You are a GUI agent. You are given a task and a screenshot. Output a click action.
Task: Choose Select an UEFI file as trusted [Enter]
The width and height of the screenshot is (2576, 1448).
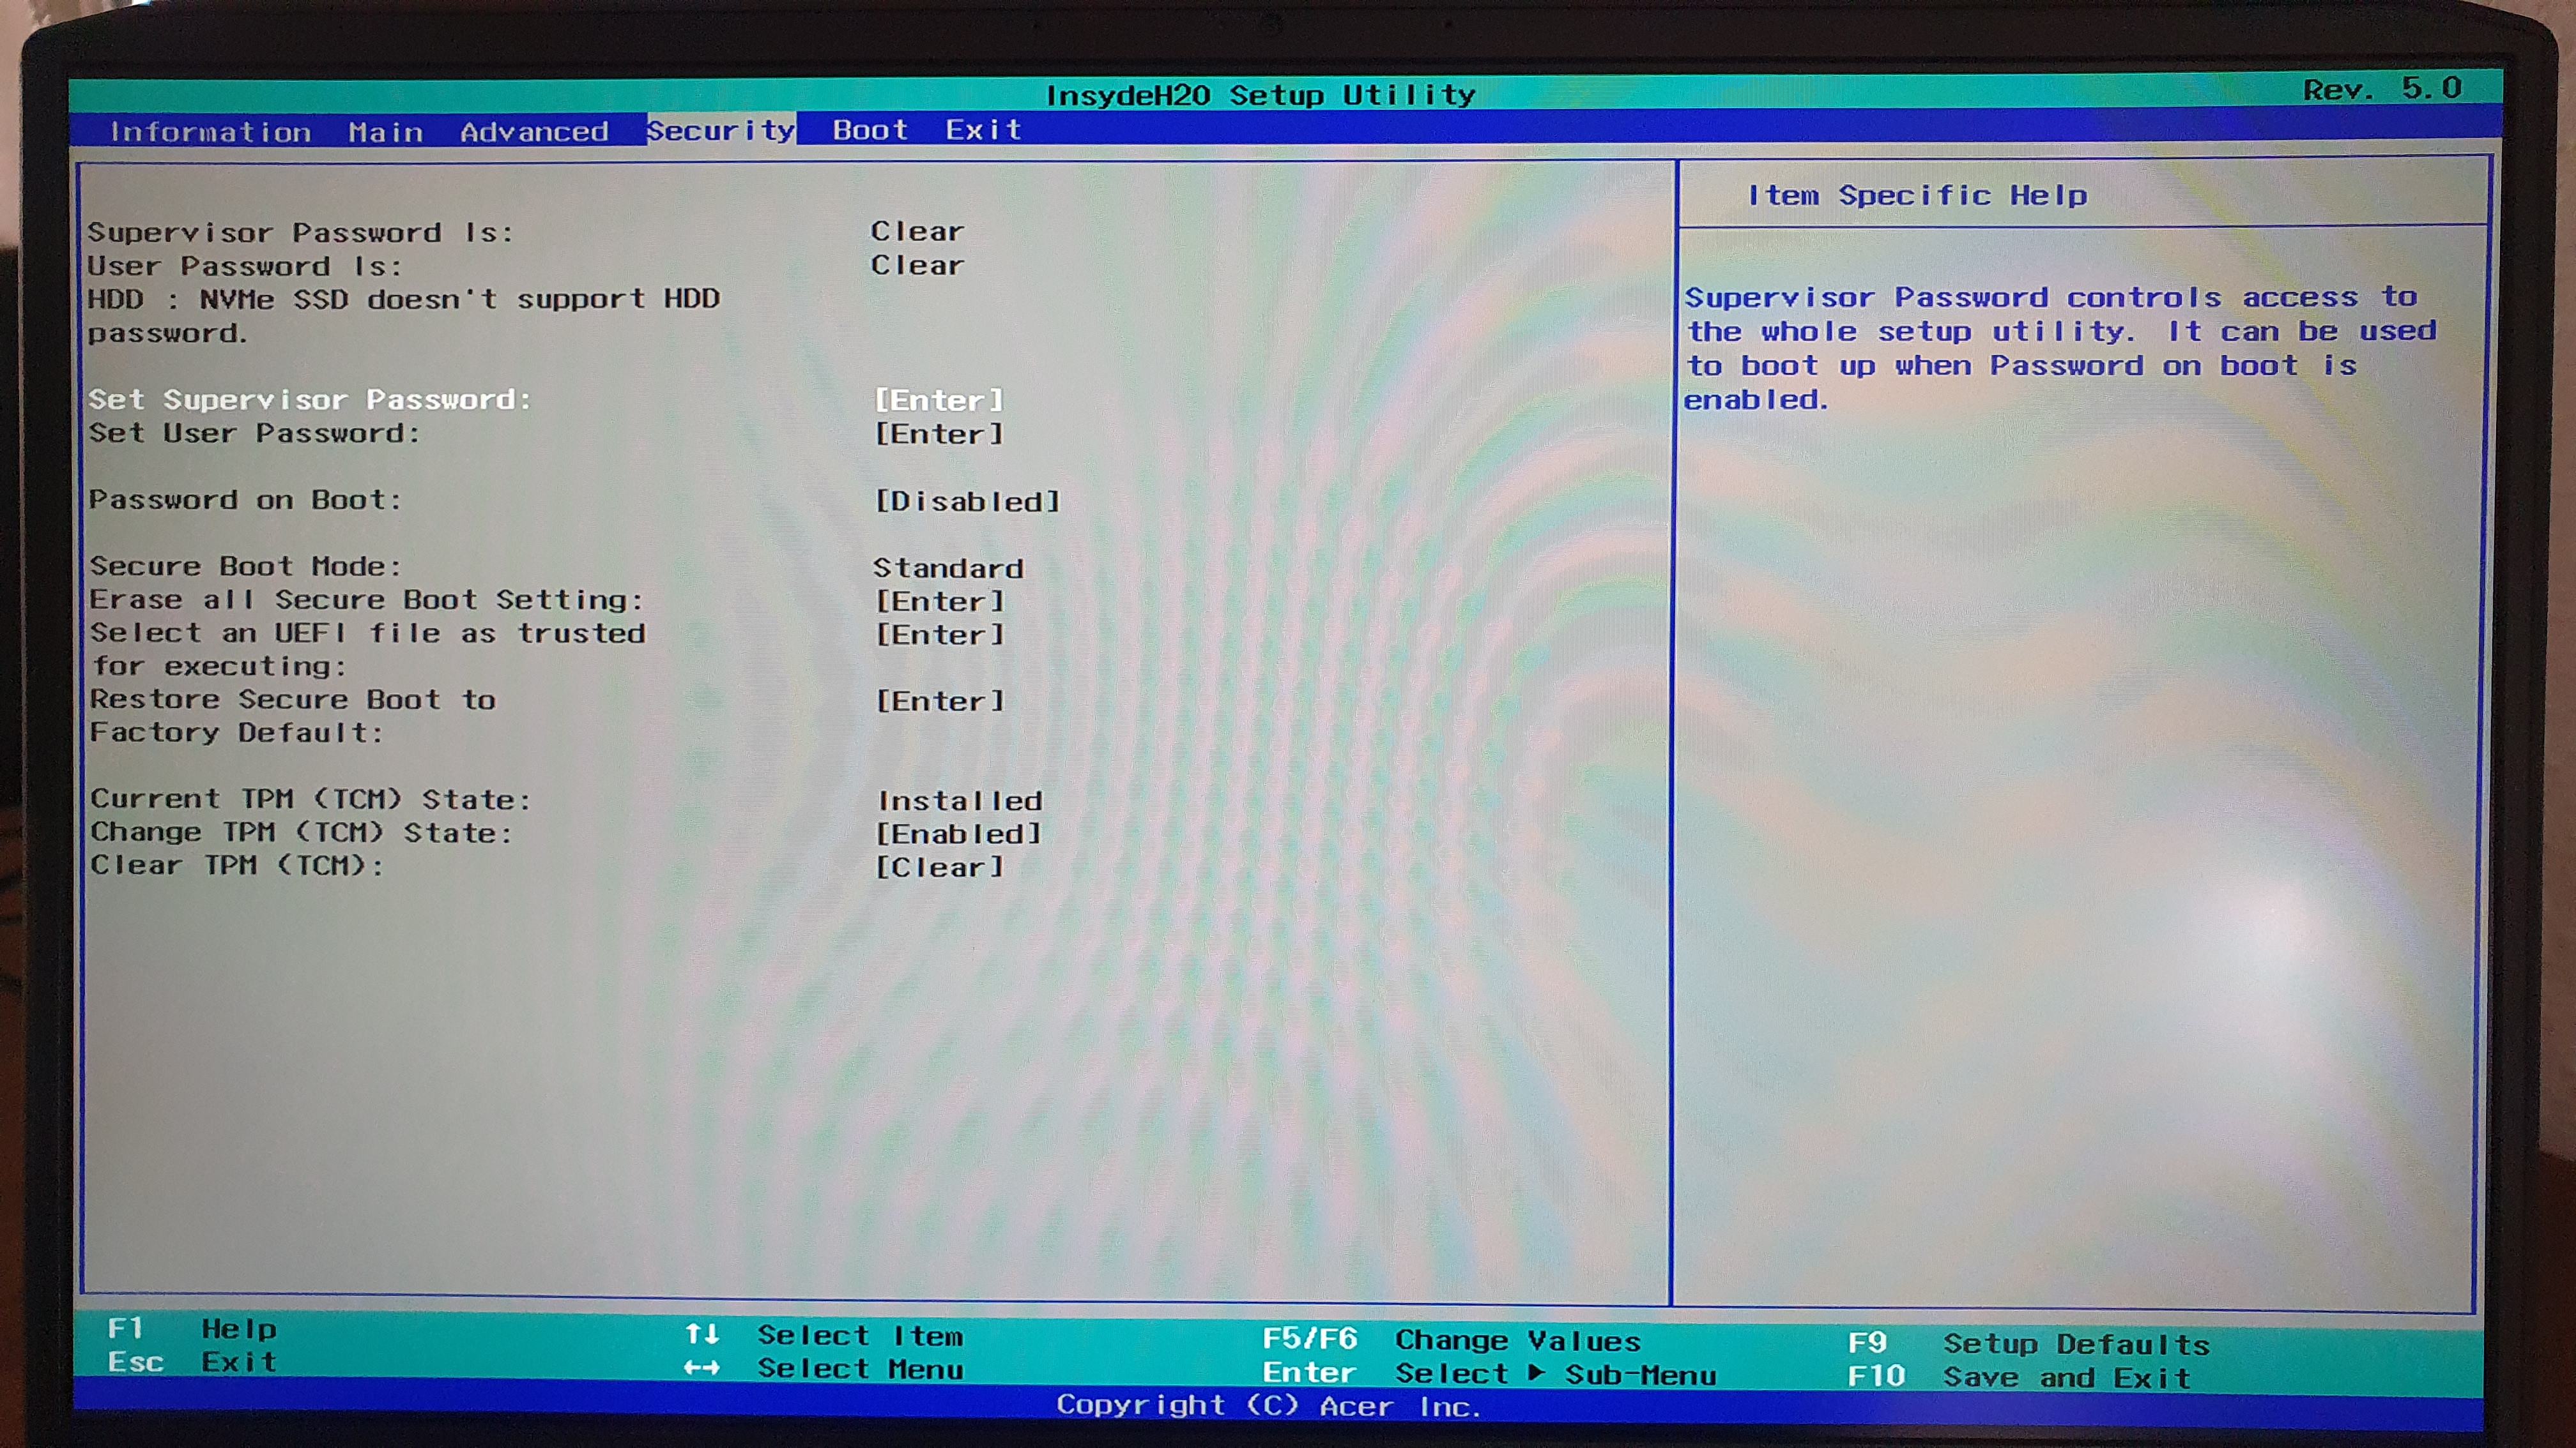click(x=939, y=635)
